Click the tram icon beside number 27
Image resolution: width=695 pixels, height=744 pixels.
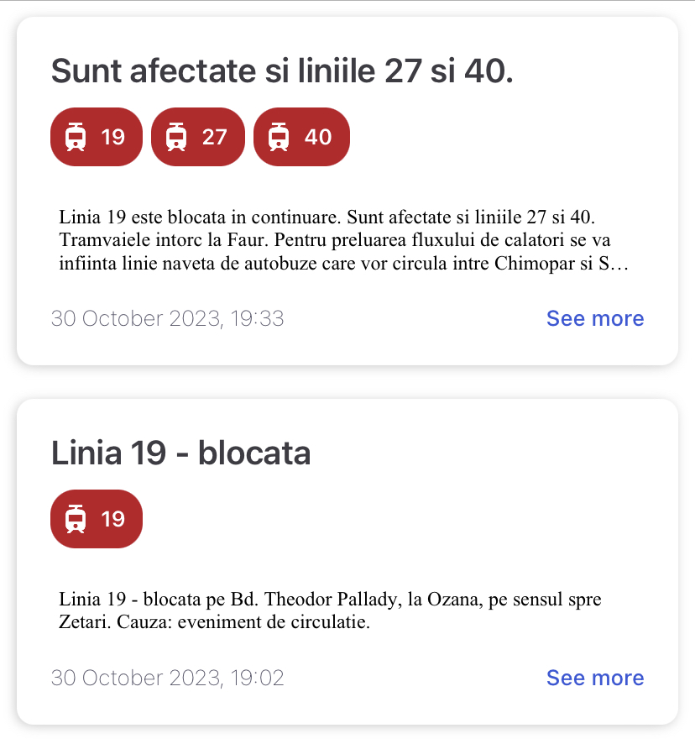pos(176,137)
